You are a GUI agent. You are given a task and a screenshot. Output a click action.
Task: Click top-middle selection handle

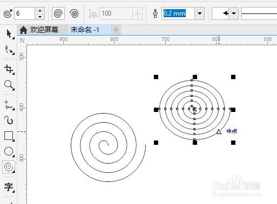[x=195, y=77]
